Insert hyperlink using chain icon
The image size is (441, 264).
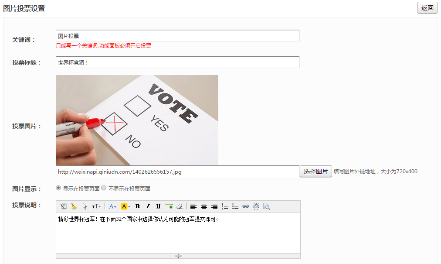(x=246, y=206)
